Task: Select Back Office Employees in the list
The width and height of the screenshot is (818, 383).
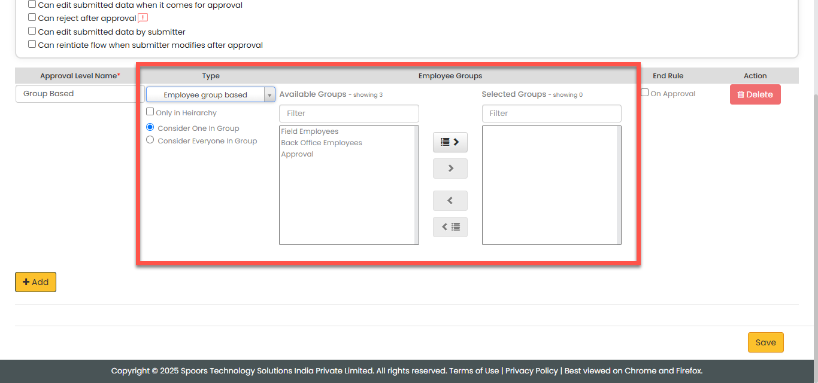Action: pos(322,143)
